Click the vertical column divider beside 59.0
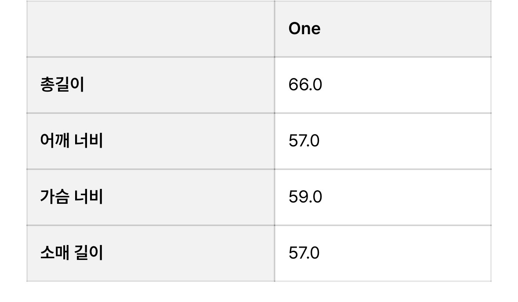 [275, 197]
